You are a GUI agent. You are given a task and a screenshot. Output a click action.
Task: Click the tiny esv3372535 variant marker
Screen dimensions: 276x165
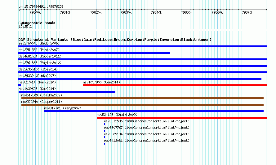[105, 124]
